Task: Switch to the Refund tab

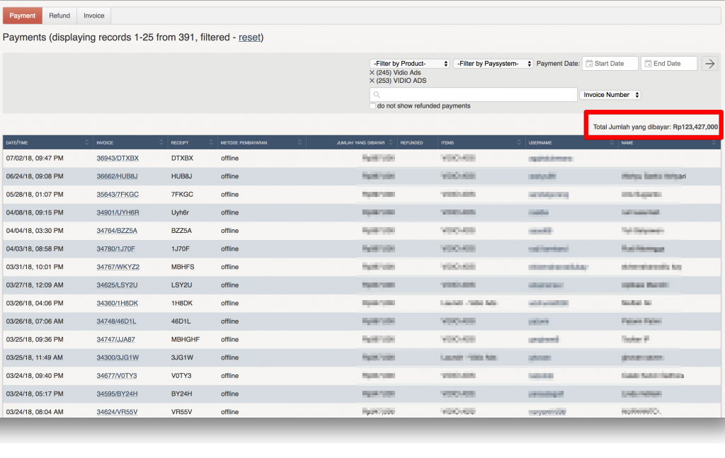Action: (59, 16)
